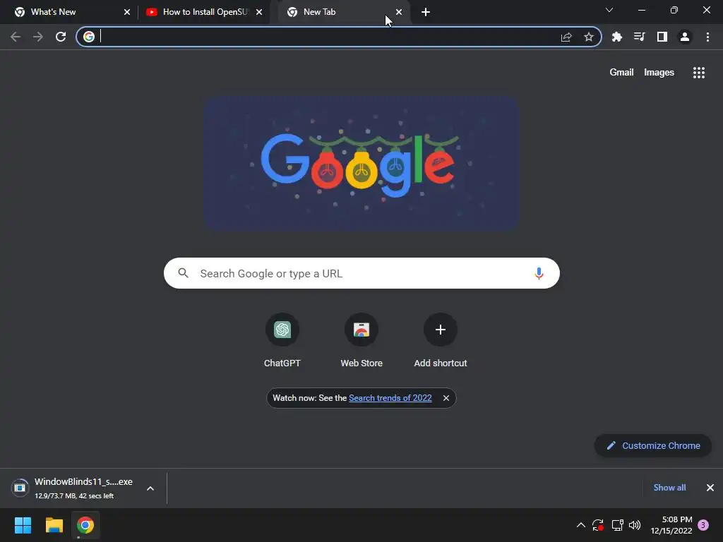Close the What's New tab
The height and width of the screenshot is (542, 723).
[127, 12]
